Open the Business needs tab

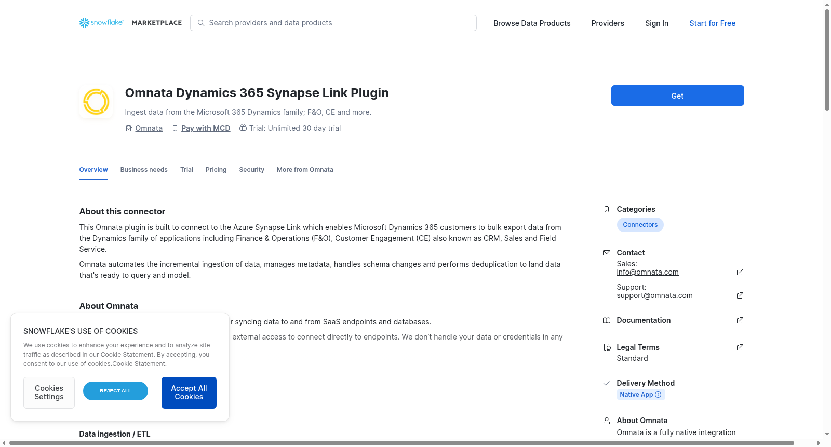tap(144, 170)
